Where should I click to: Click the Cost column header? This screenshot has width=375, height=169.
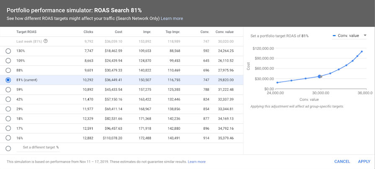click(x=118, y=32)
